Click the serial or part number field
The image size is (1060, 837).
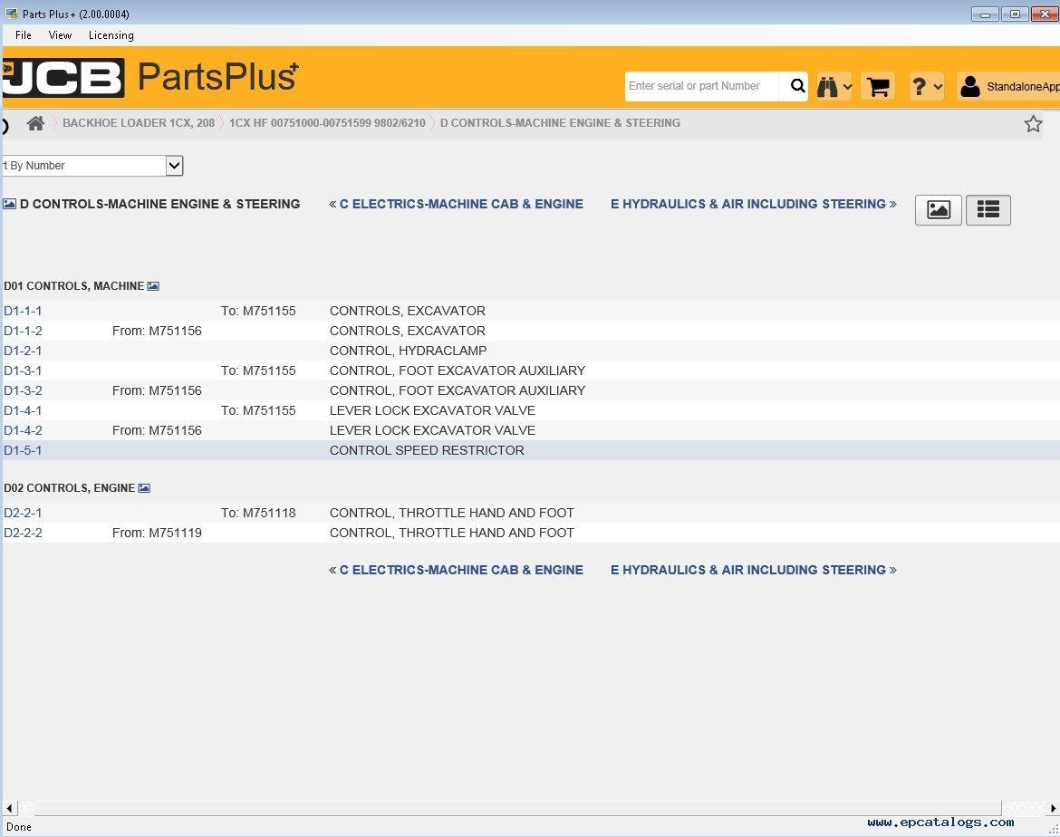point(700,86)
